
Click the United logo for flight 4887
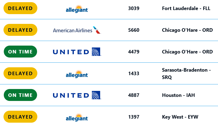point(77,95)
